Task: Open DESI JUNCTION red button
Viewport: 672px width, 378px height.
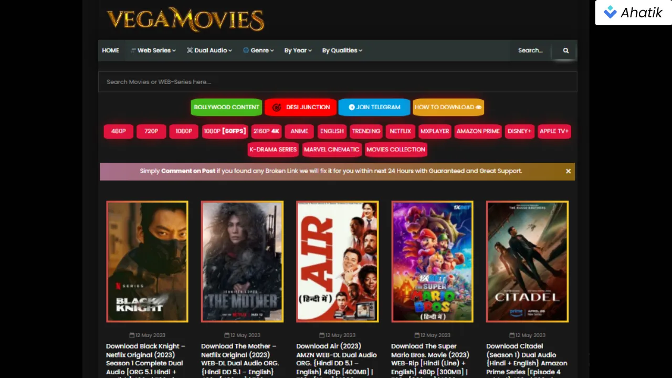Action: point(300,107)
